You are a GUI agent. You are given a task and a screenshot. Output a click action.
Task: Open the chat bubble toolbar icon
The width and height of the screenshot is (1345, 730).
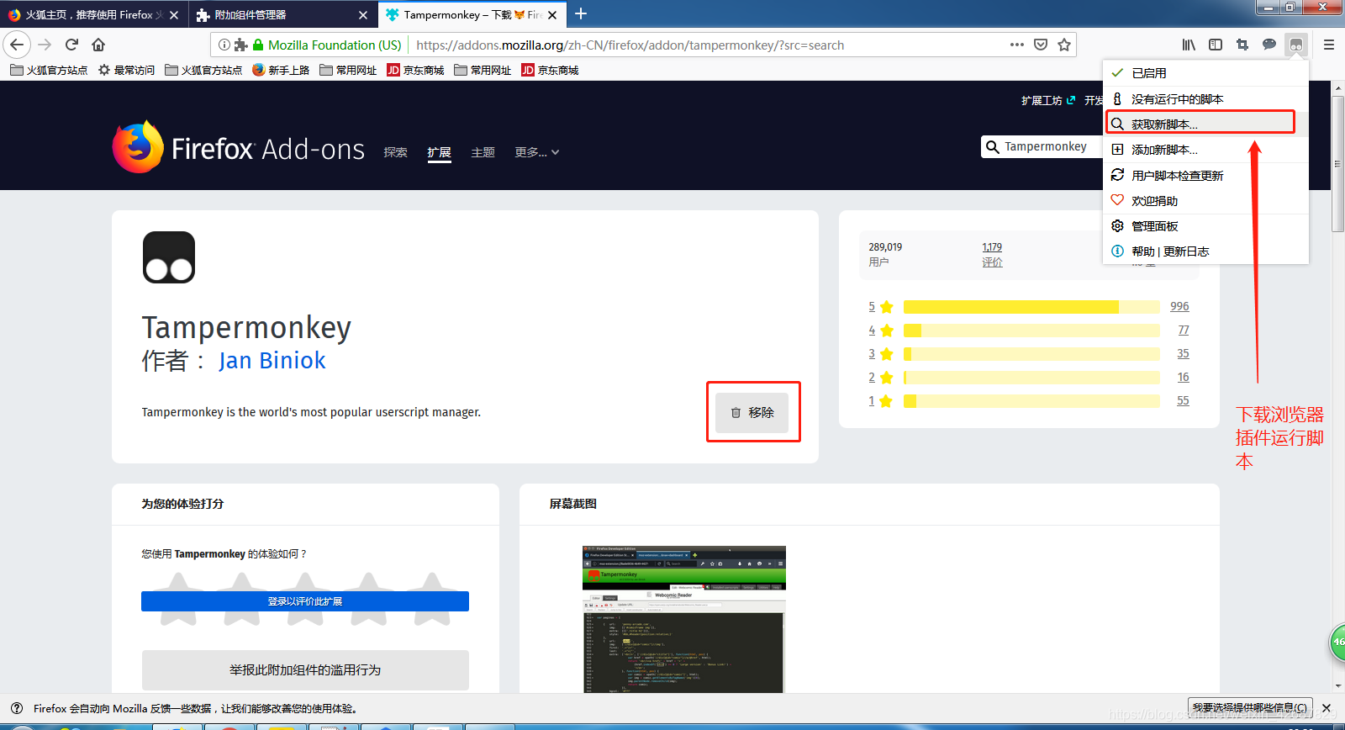[x=1269, y=45]
